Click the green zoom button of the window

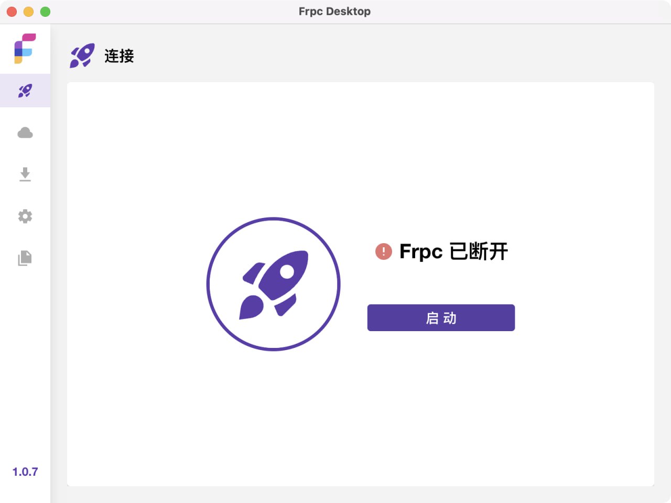[45, 11]
